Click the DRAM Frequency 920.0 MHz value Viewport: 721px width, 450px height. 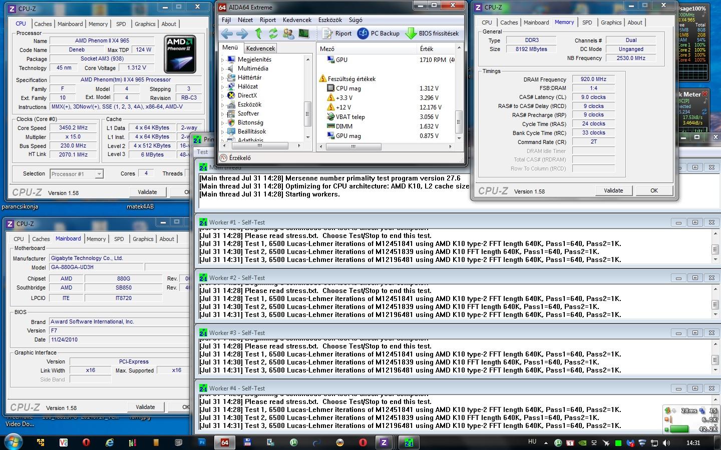[x=593, y=79]
